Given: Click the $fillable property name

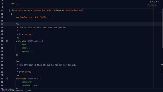Looking at the screenshot, I should click(33, 41).
